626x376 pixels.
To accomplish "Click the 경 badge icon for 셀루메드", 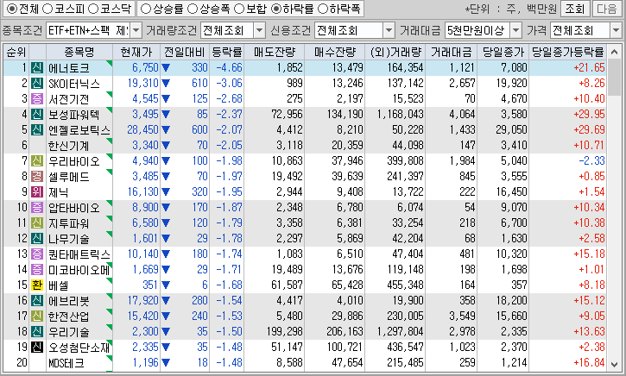I will pos(37,176).
